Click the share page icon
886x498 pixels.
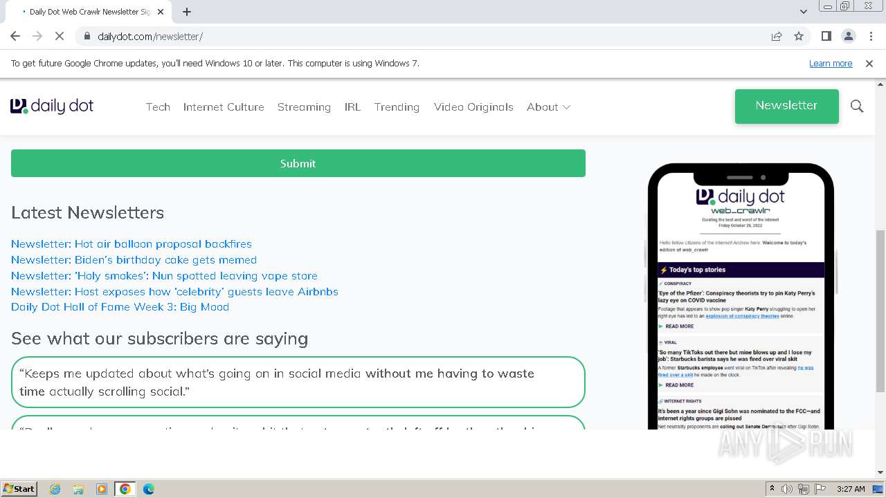pyautogui.click(x=777, y=36)
